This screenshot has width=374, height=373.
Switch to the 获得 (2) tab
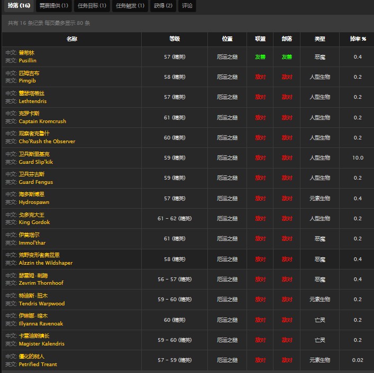point(163,6)
